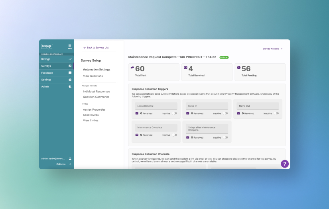
Task: Click envelope icon in Move-In card
Action: pos(187,113)
